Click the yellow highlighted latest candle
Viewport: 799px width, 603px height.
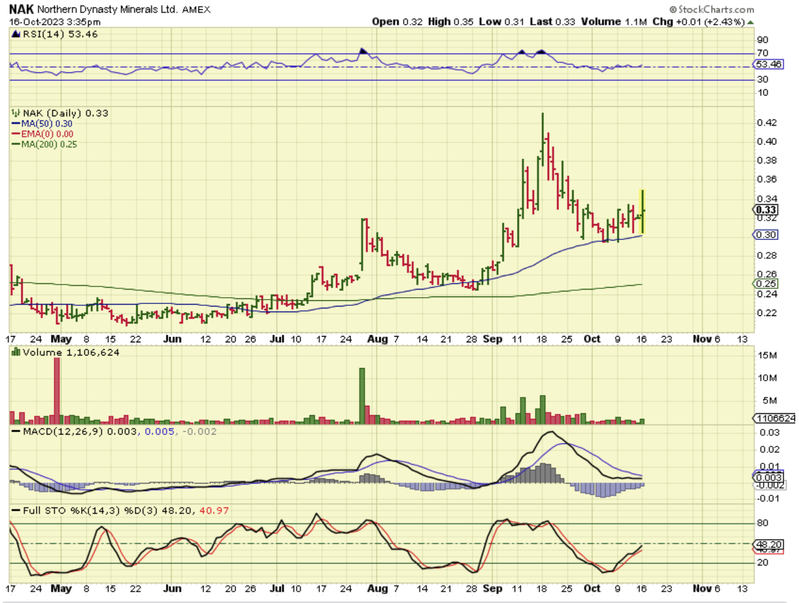642,212
